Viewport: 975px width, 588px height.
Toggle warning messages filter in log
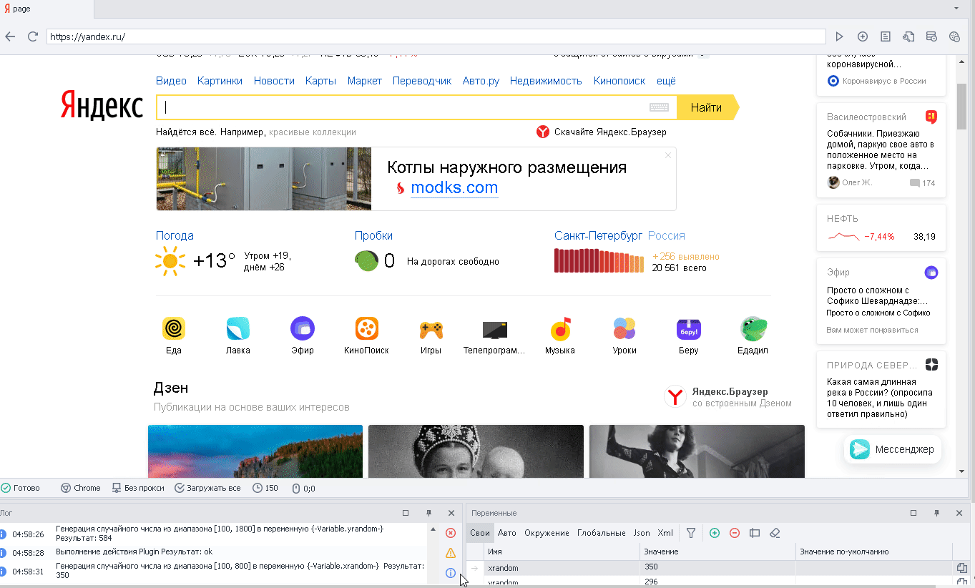(451, 553)
